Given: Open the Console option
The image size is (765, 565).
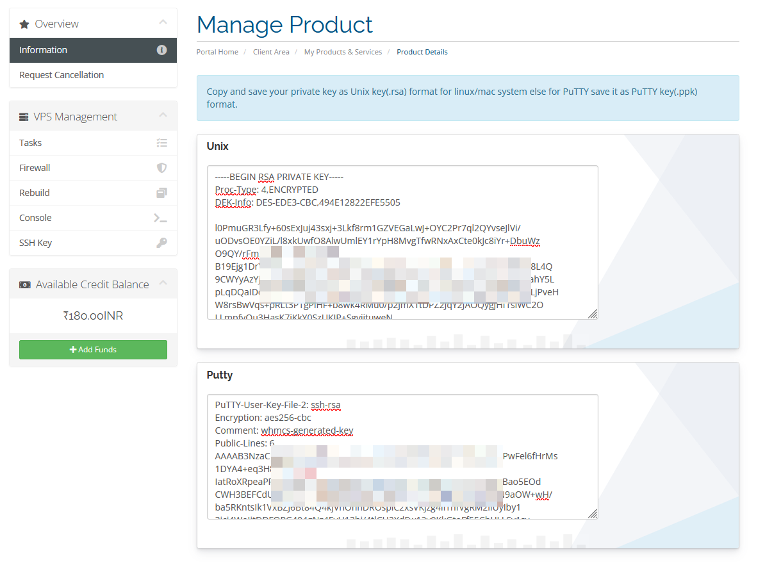Looking at the screenshot, I should 93,218.
